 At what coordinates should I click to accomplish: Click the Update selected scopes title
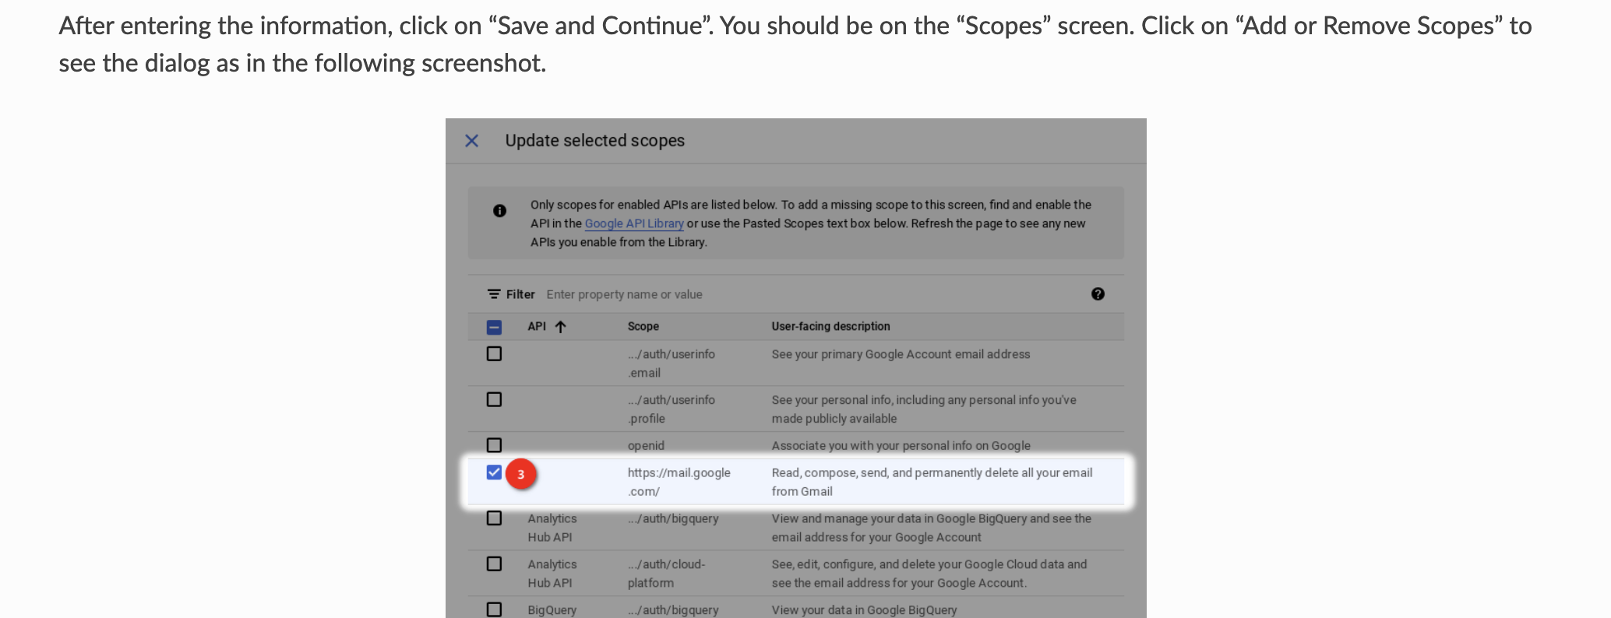(x=594, y=141)
